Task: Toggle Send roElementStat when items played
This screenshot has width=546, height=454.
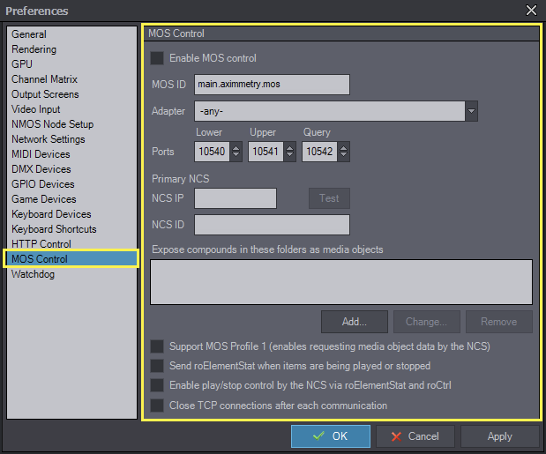Action: pos(157,366)
